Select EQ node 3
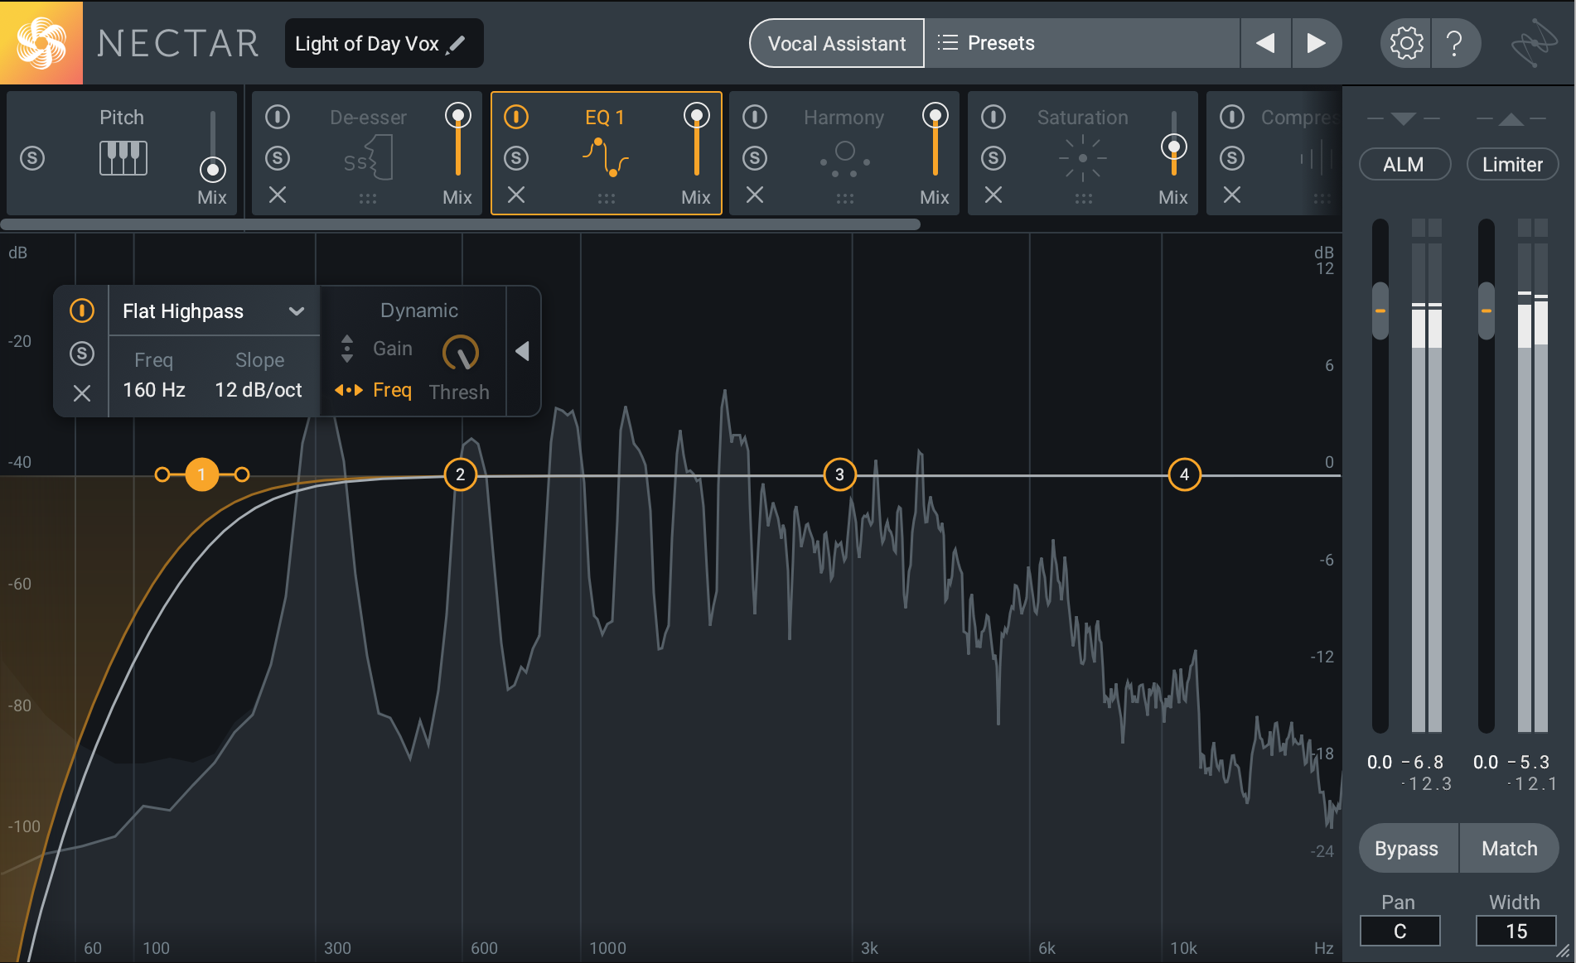Viewport: 1576px width, 963px height. coord(839,474)
